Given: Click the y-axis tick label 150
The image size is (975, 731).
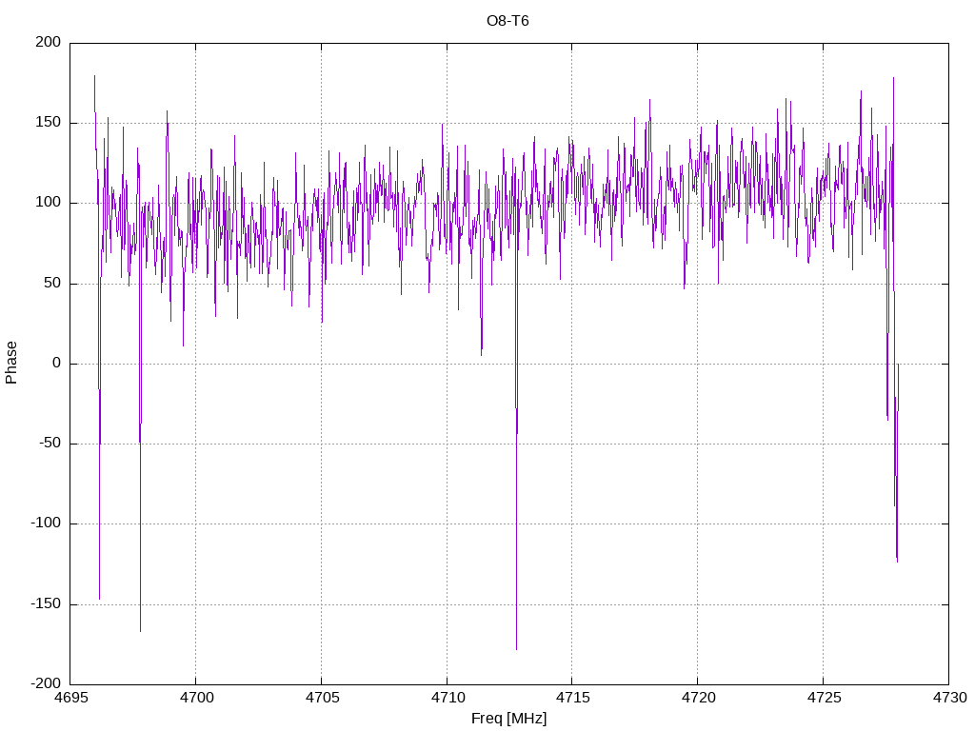Looking at the screenshot, I should (49, 123).
